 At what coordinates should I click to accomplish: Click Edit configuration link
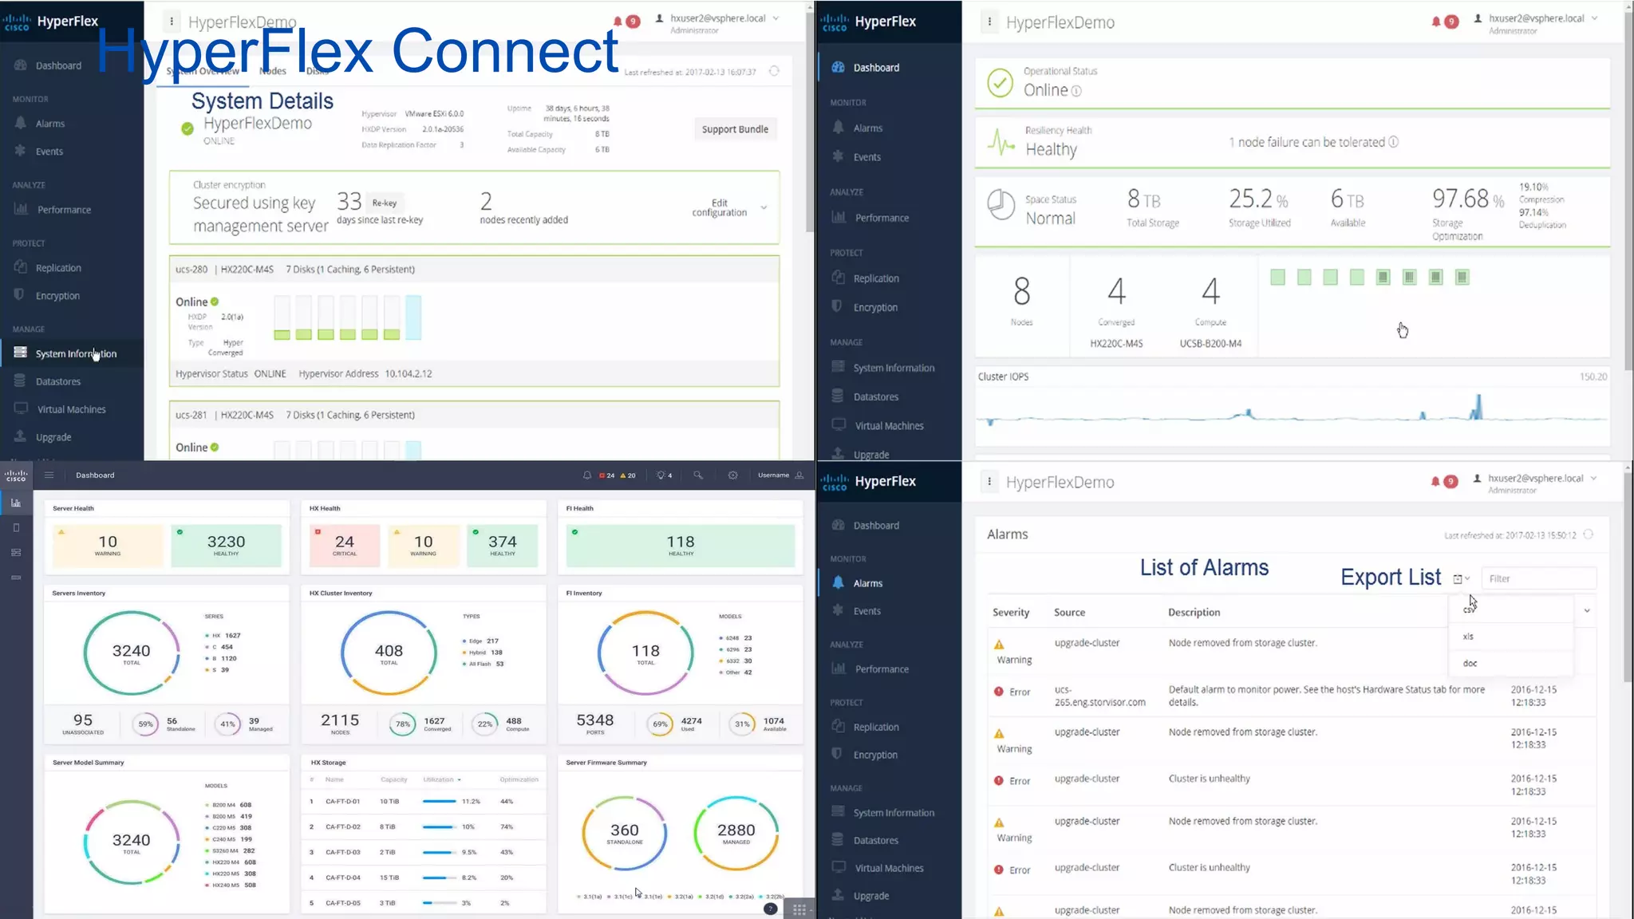point(719,207)
